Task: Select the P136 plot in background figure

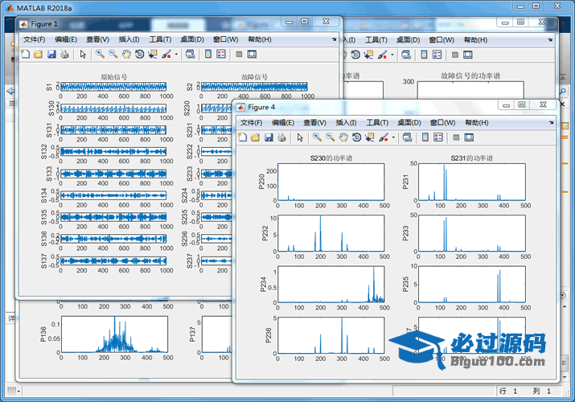Action: 114,334
